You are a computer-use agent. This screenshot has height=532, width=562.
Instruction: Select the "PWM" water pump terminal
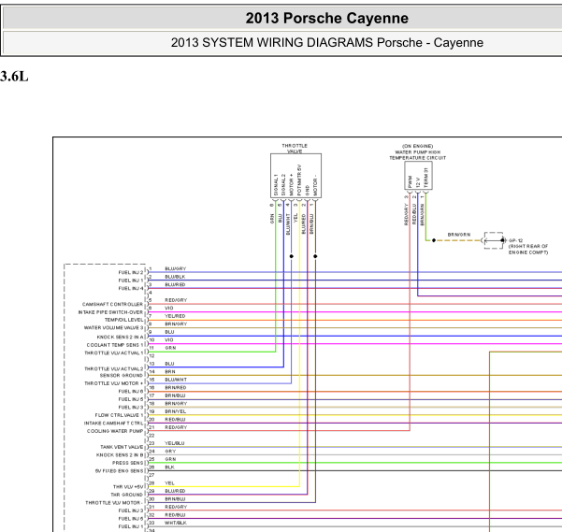pyautogui.click(x=410, y=181)
